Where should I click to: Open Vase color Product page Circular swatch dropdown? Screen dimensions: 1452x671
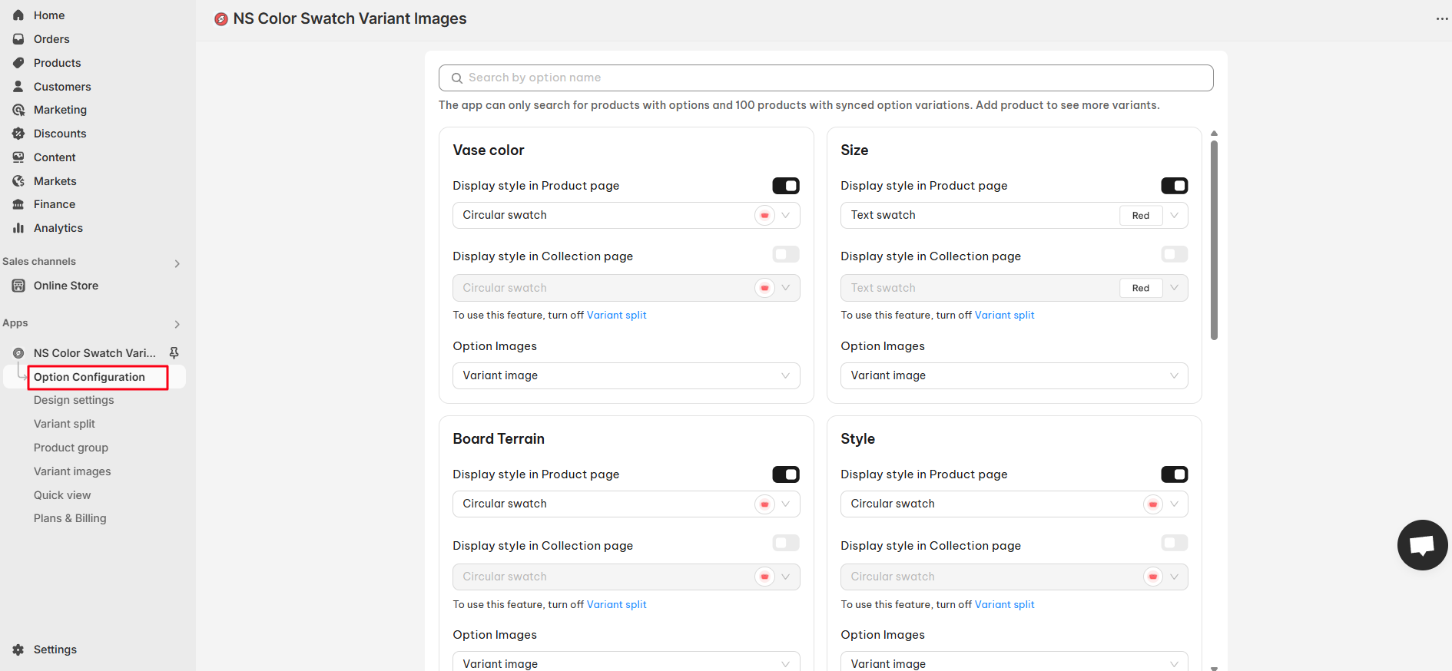(x=626, y=215)
